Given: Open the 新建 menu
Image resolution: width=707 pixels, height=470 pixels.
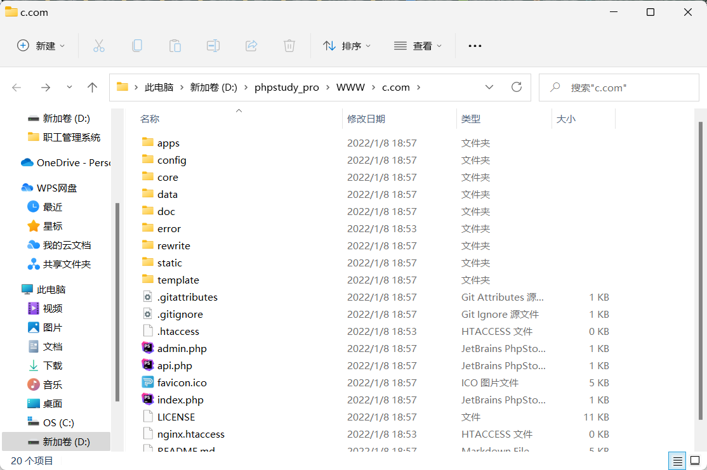Looking at the screenshot, I should tap(41, 45).
